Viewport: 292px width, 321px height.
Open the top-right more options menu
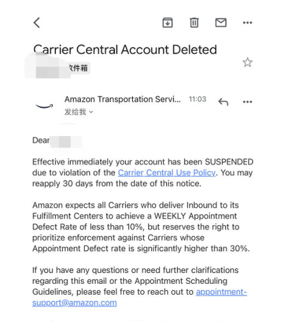point(247,22)
